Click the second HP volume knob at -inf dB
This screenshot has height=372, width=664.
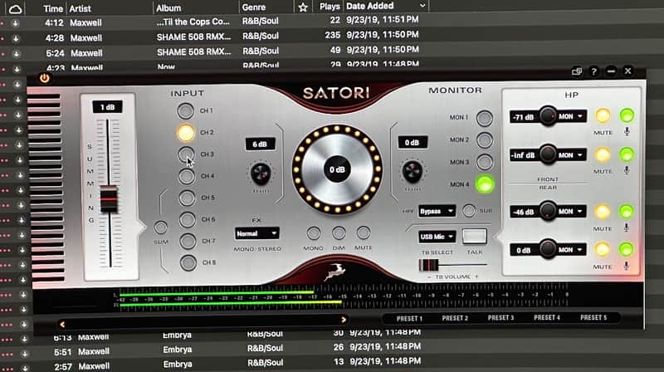(548, 154)
